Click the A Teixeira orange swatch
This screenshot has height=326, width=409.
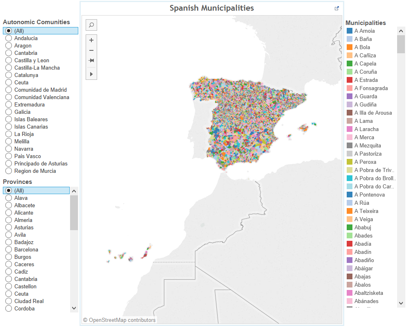350,211
